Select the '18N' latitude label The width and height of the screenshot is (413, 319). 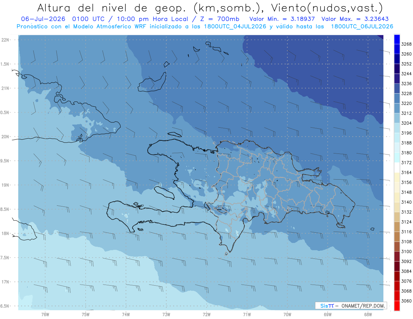point(5,234)
